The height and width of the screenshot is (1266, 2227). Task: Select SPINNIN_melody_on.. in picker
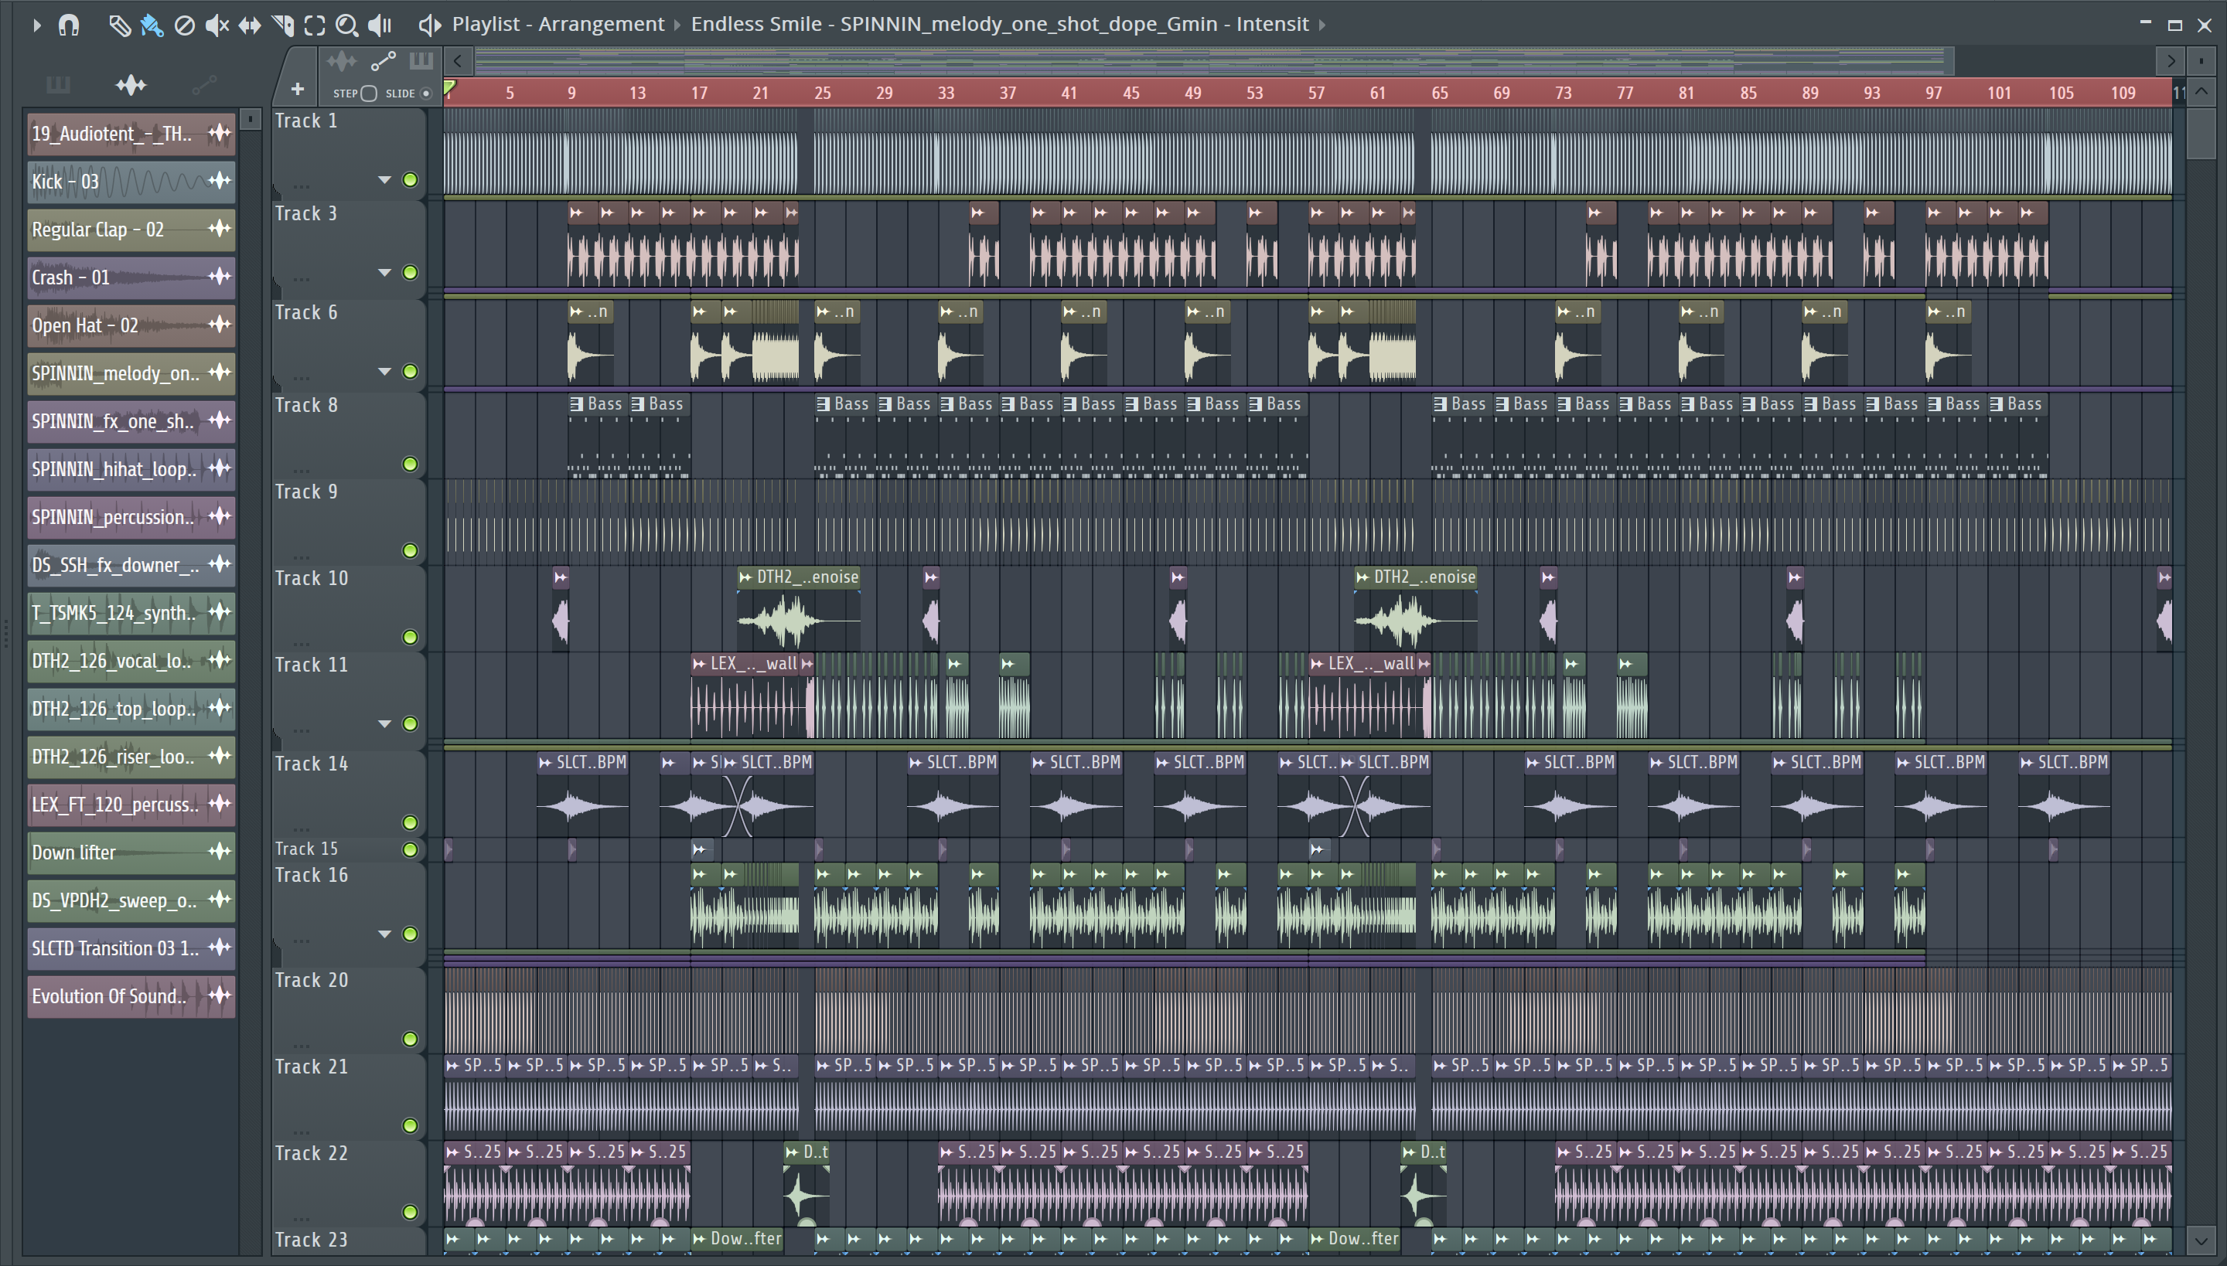pos(131,373)
